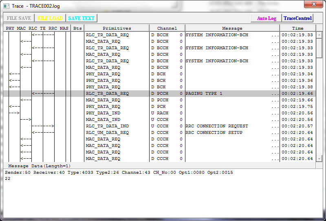Select the RLC_TR_DATA_IND primitive row

point(159,126)
